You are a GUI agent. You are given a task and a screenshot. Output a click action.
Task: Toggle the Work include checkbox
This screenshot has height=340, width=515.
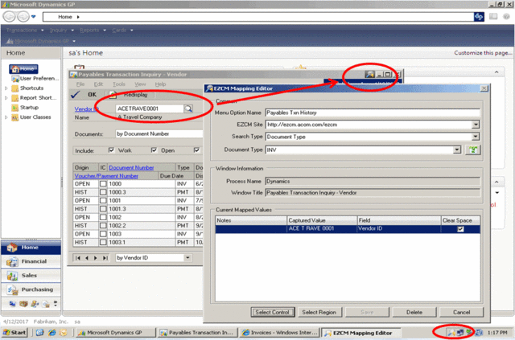111,150
